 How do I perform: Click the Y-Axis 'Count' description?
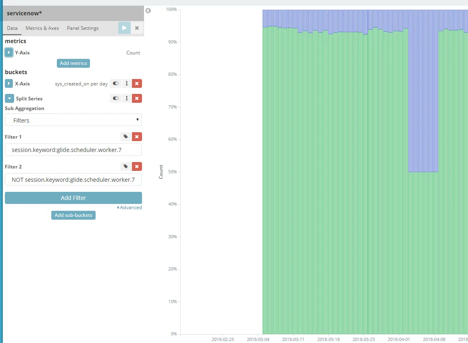tap(133, 53)
